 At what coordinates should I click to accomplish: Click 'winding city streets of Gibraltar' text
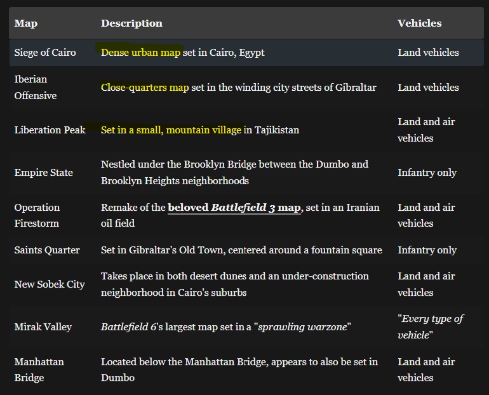305,87
